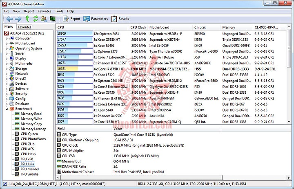
Task: Select the Operating System Windows icon
Action: point(12,48)
